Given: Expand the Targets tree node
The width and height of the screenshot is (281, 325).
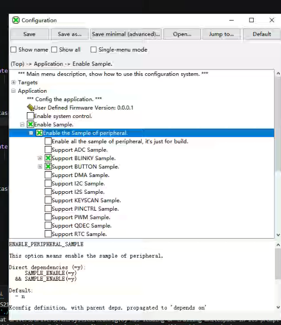Looking at the screenshot, I should click(14, 82).
